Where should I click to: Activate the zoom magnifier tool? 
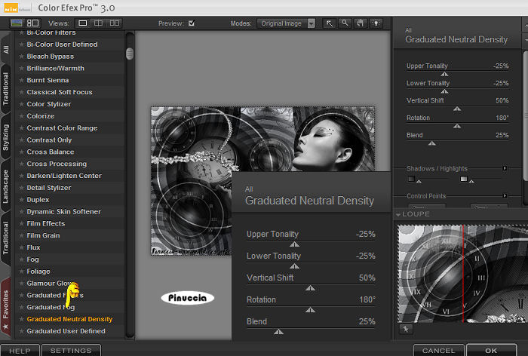[x=345, y=23]
